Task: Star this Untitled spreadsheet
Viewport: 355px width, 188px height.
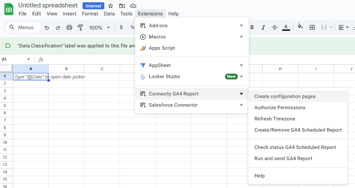Action: point(110,6)
